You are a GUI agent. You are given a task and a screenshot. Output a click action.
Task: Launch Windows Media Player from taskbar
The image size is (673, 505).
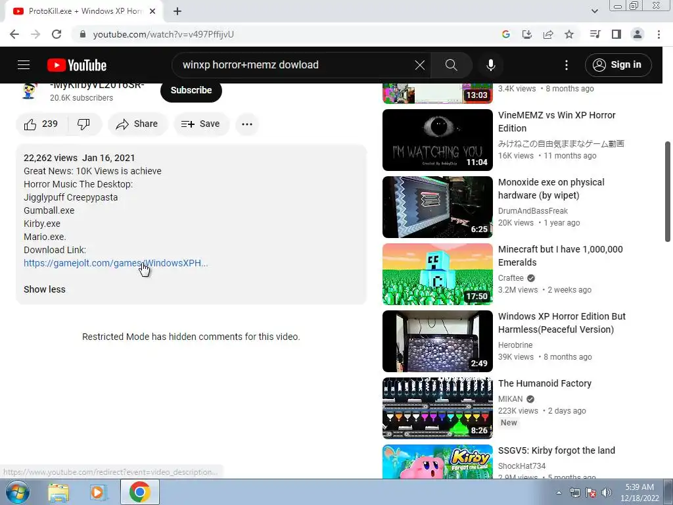(x=99, y=493)
